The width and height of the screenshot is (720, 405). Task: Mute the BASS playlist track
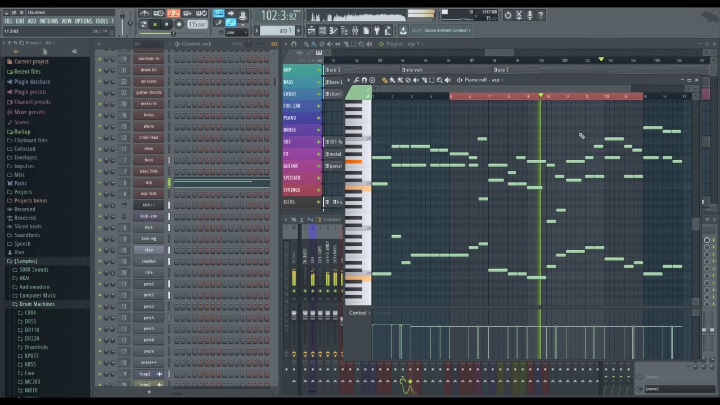(x=318, y=82)
